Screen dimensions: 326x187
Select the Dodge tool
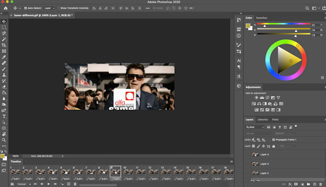pyautogui.click(x=4, y=104)
